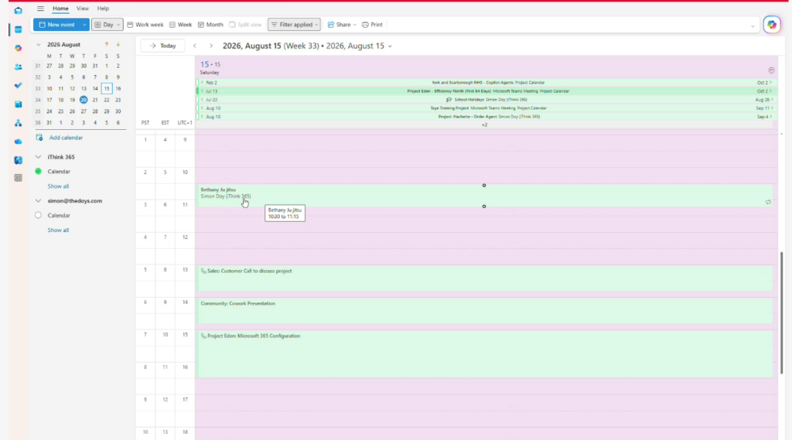Screen dimensions: 792x440
Task: Toggle iThink 365 Calendar visibility
Action: click(x=39, y=171)
